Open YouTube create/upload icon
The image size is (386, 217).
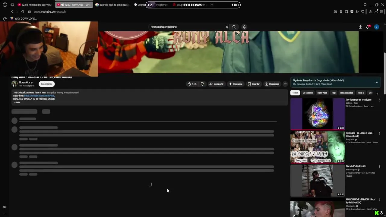pyautogui.click(x=360, y=27)
